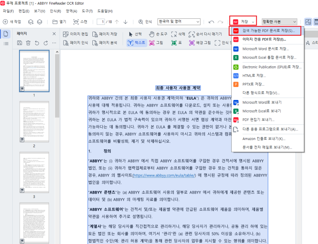This screenshot has width=318, height=244.
Task: Click 순서 다시 매기기 reorder tool
Action: point(205,34)
